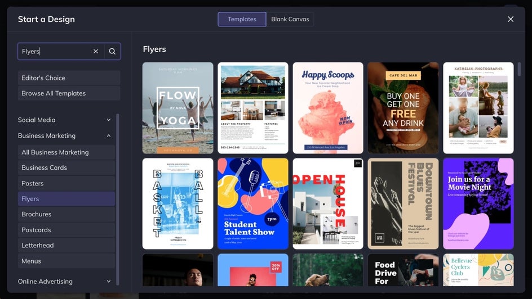Choose the Happy Scoops ice cream template
This screenshot has height=299, width=532.
[x=327, y=108]
